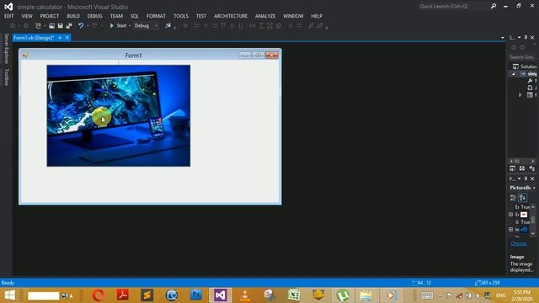Expand the Image property row
Viewport: 539px width, 303px height.
pos(511,230)
